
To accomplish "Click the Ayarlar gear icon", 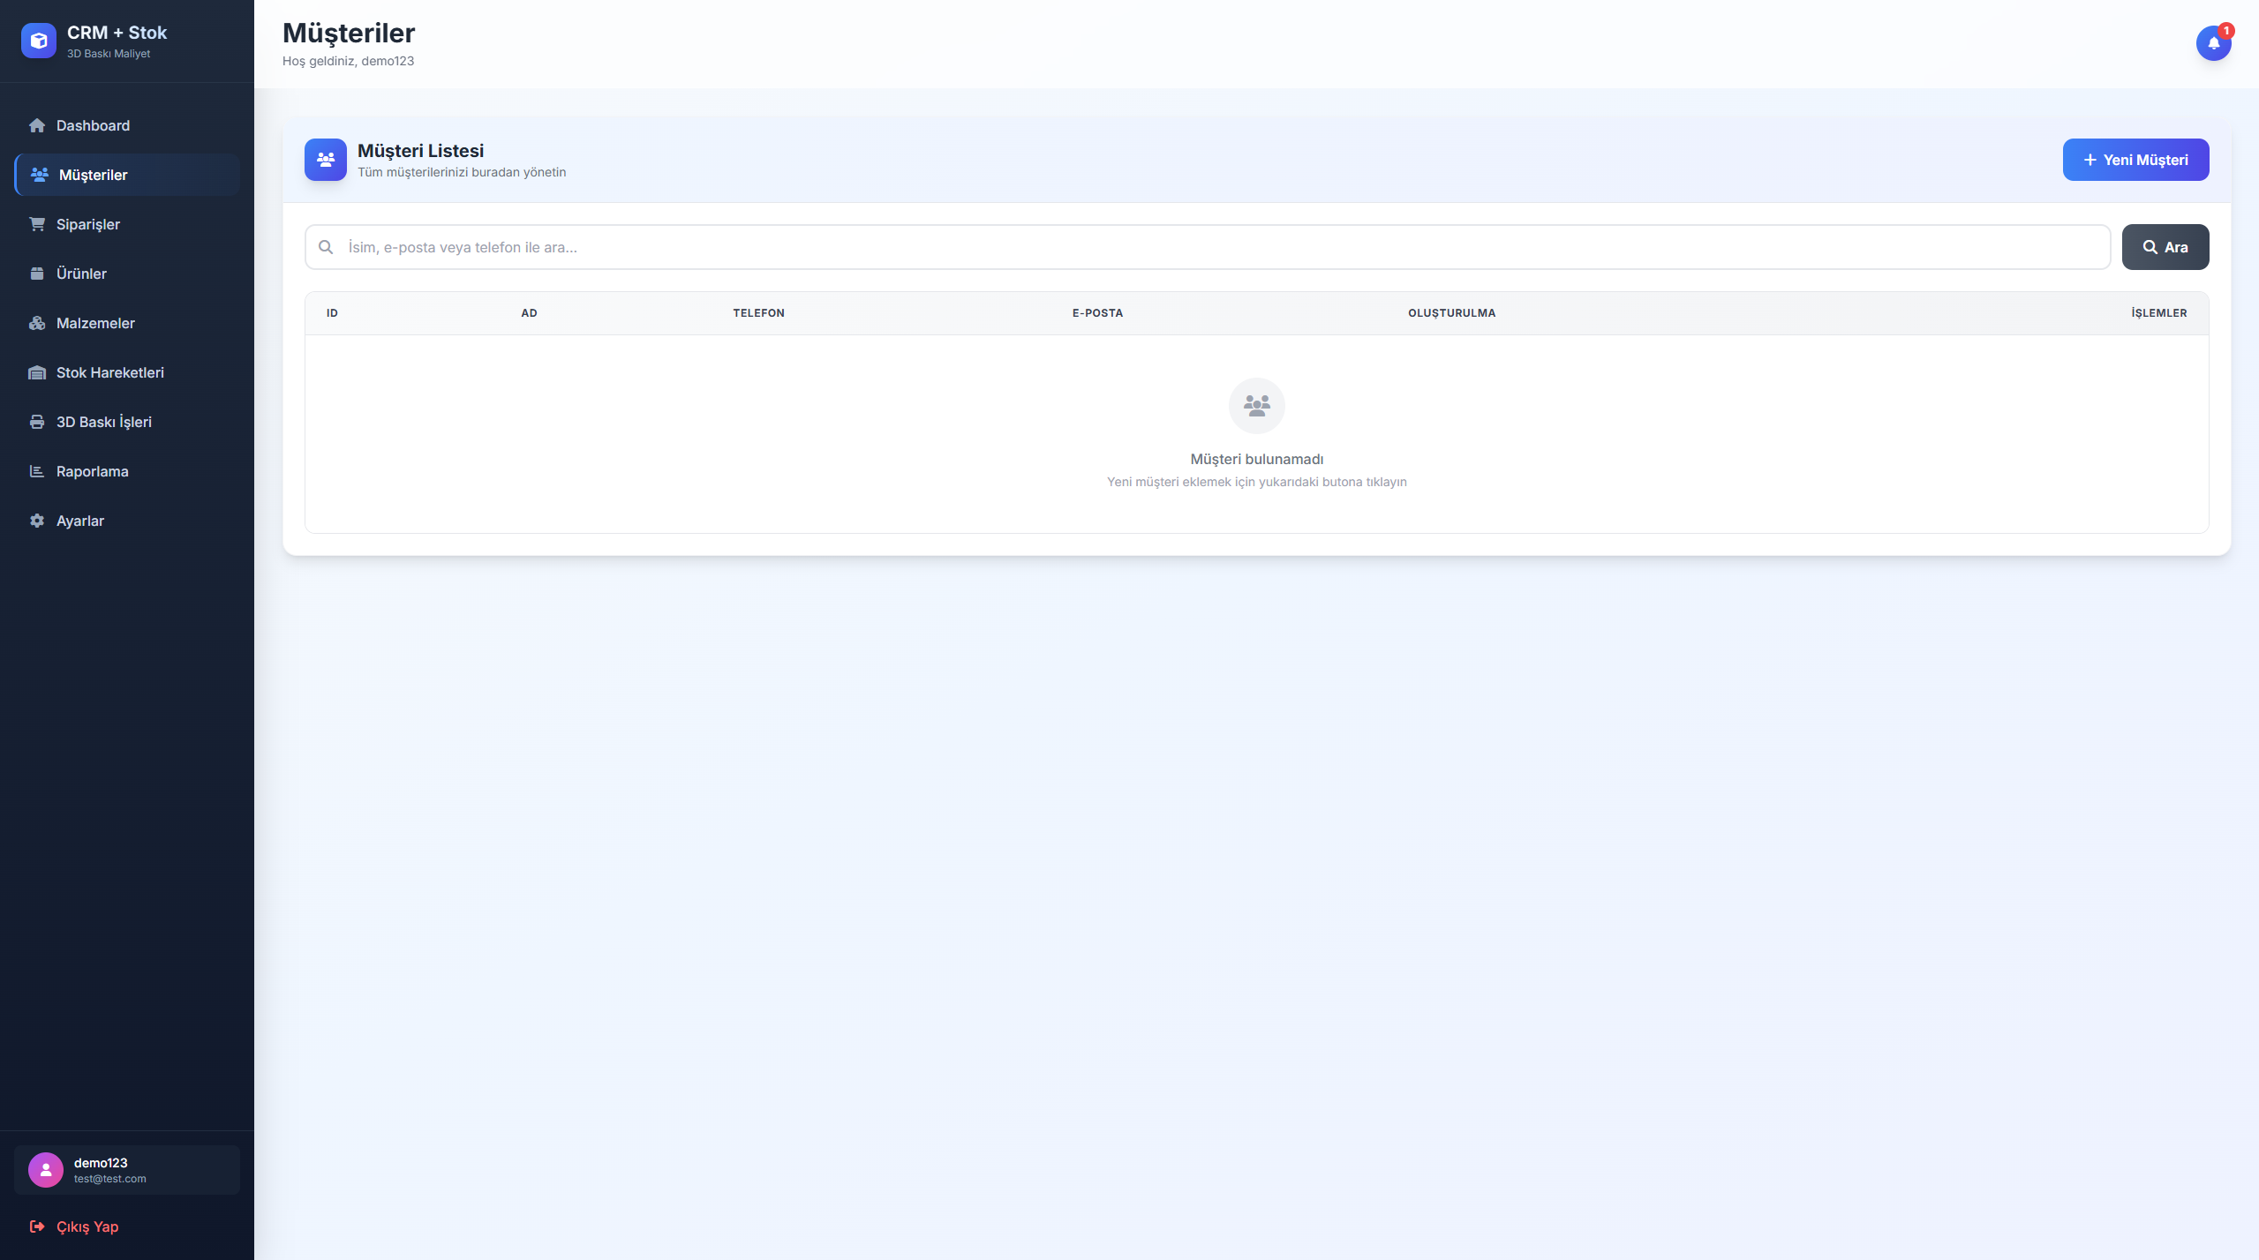I will pyautogui.click(x=37, y=521).
